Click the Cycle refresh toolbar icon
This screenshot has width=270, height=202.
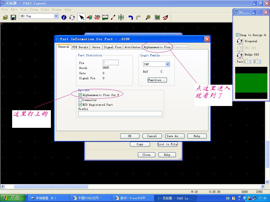coord(72,17)
